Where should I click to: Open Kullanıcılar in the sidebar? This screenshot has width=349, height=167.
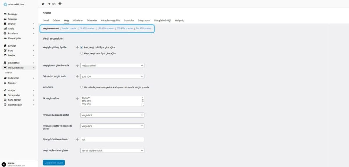tap(13, 78)
